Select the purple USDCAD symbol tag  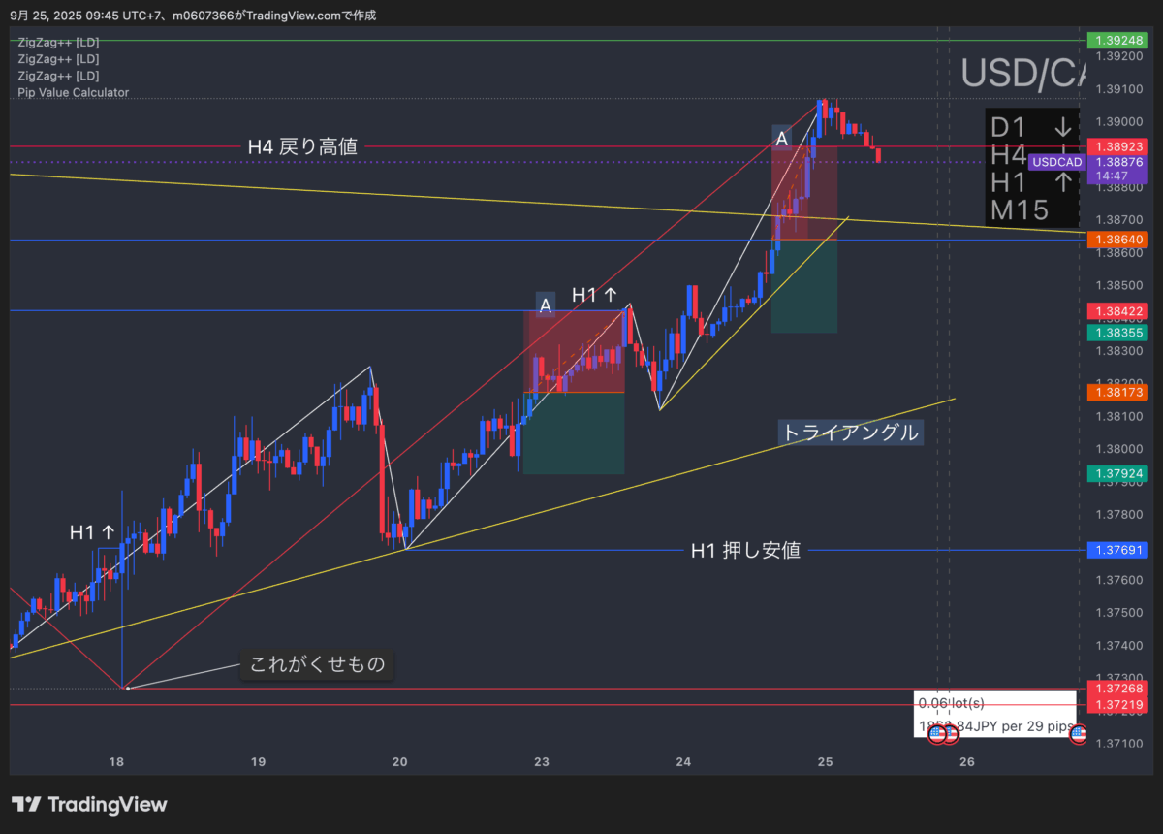click(1056, 162)
